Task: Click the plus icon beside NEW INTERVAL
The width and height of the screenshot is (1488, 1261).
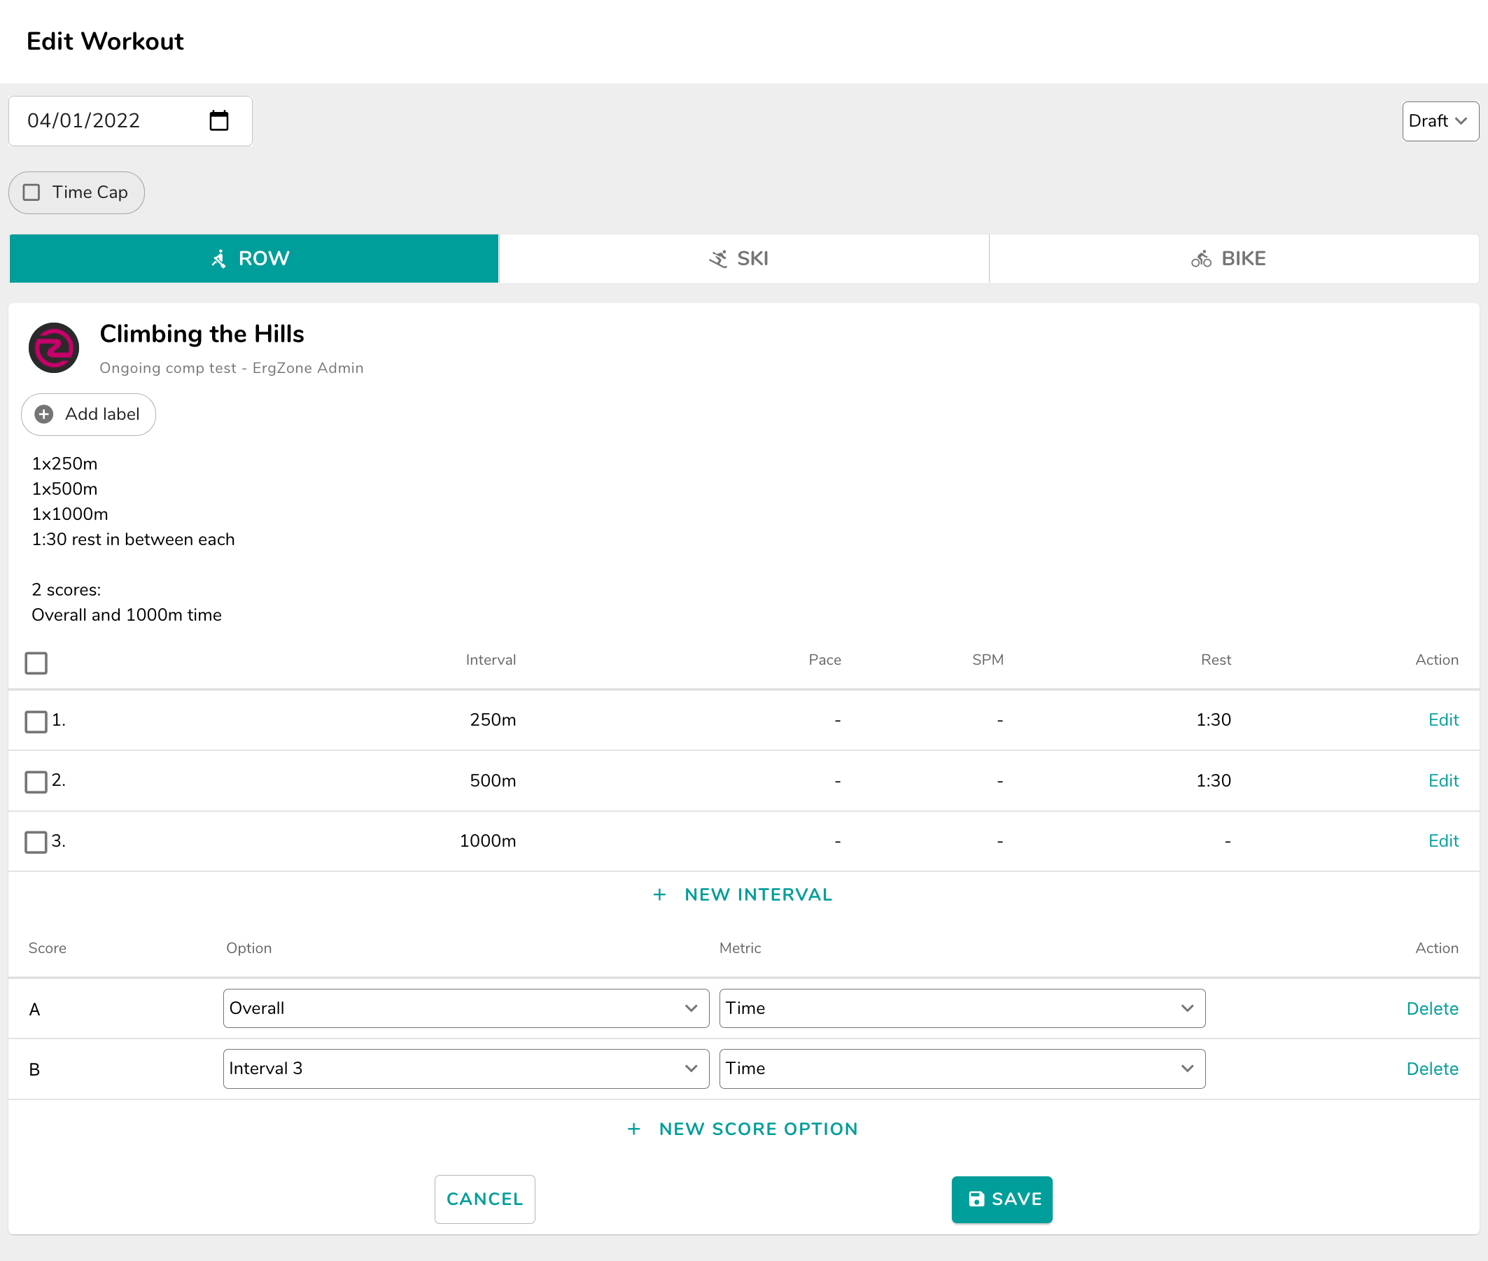Action: pos(659,895)
